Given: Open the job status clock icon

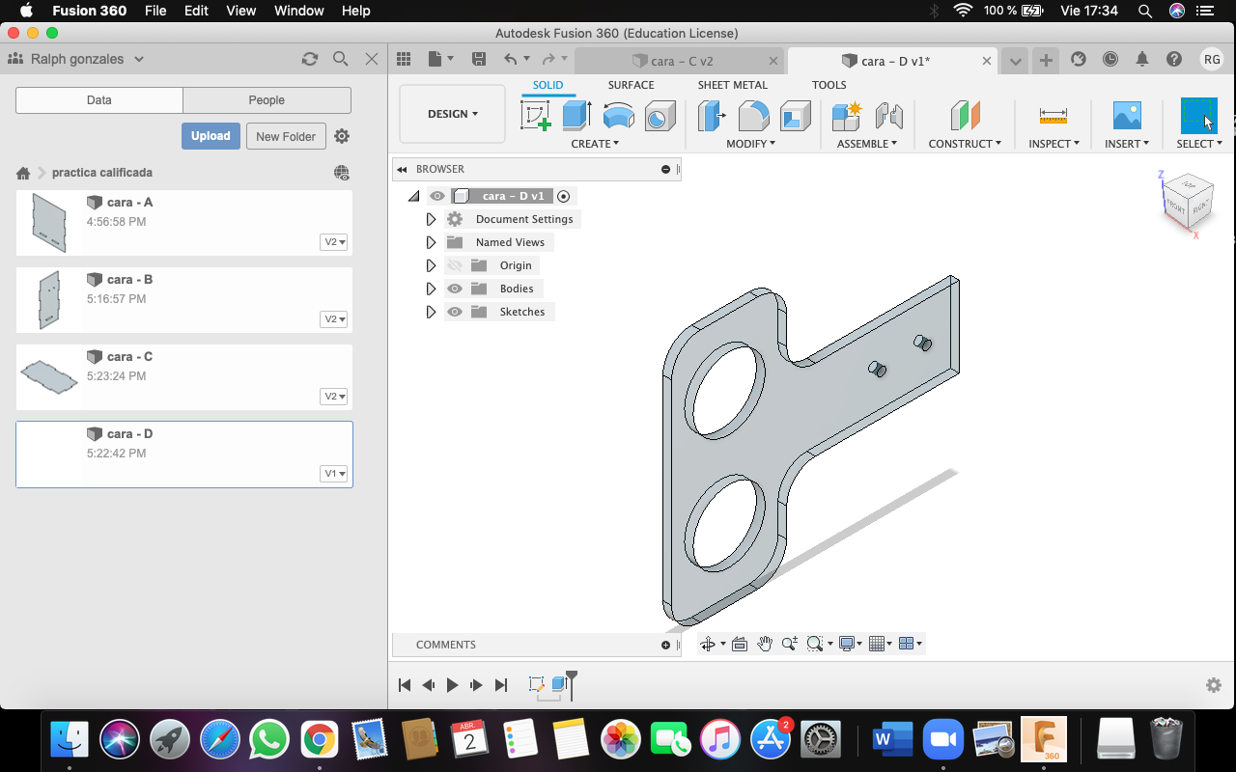Looking at the screenshot, I should [1110, 59].
